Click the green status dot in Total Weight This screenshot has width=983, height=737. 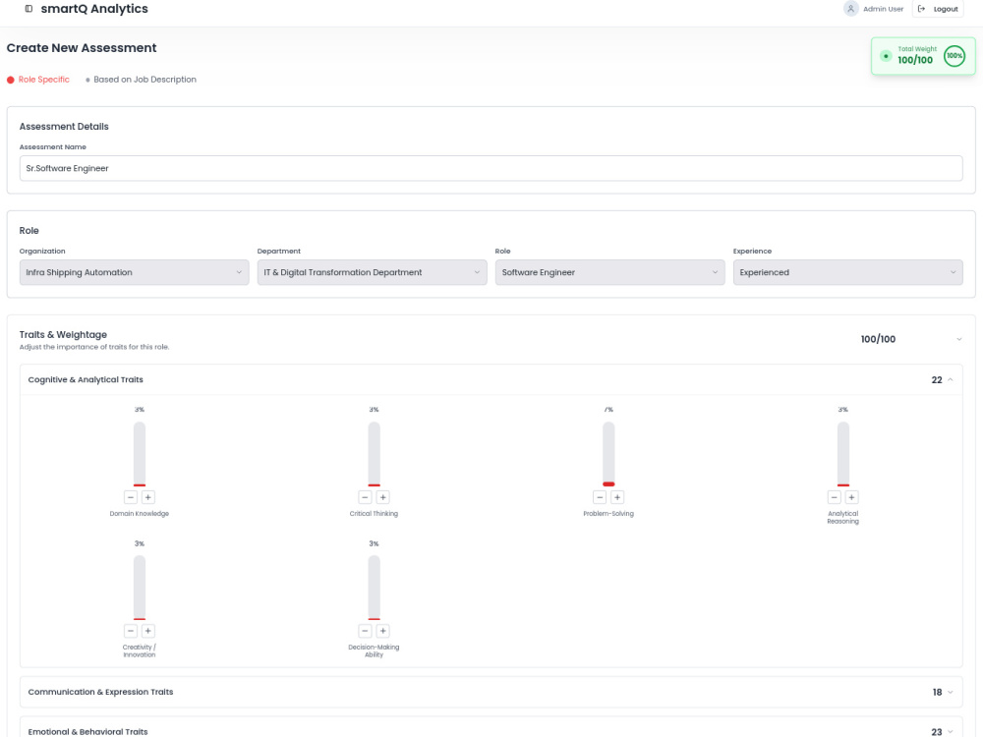(886, 56)
